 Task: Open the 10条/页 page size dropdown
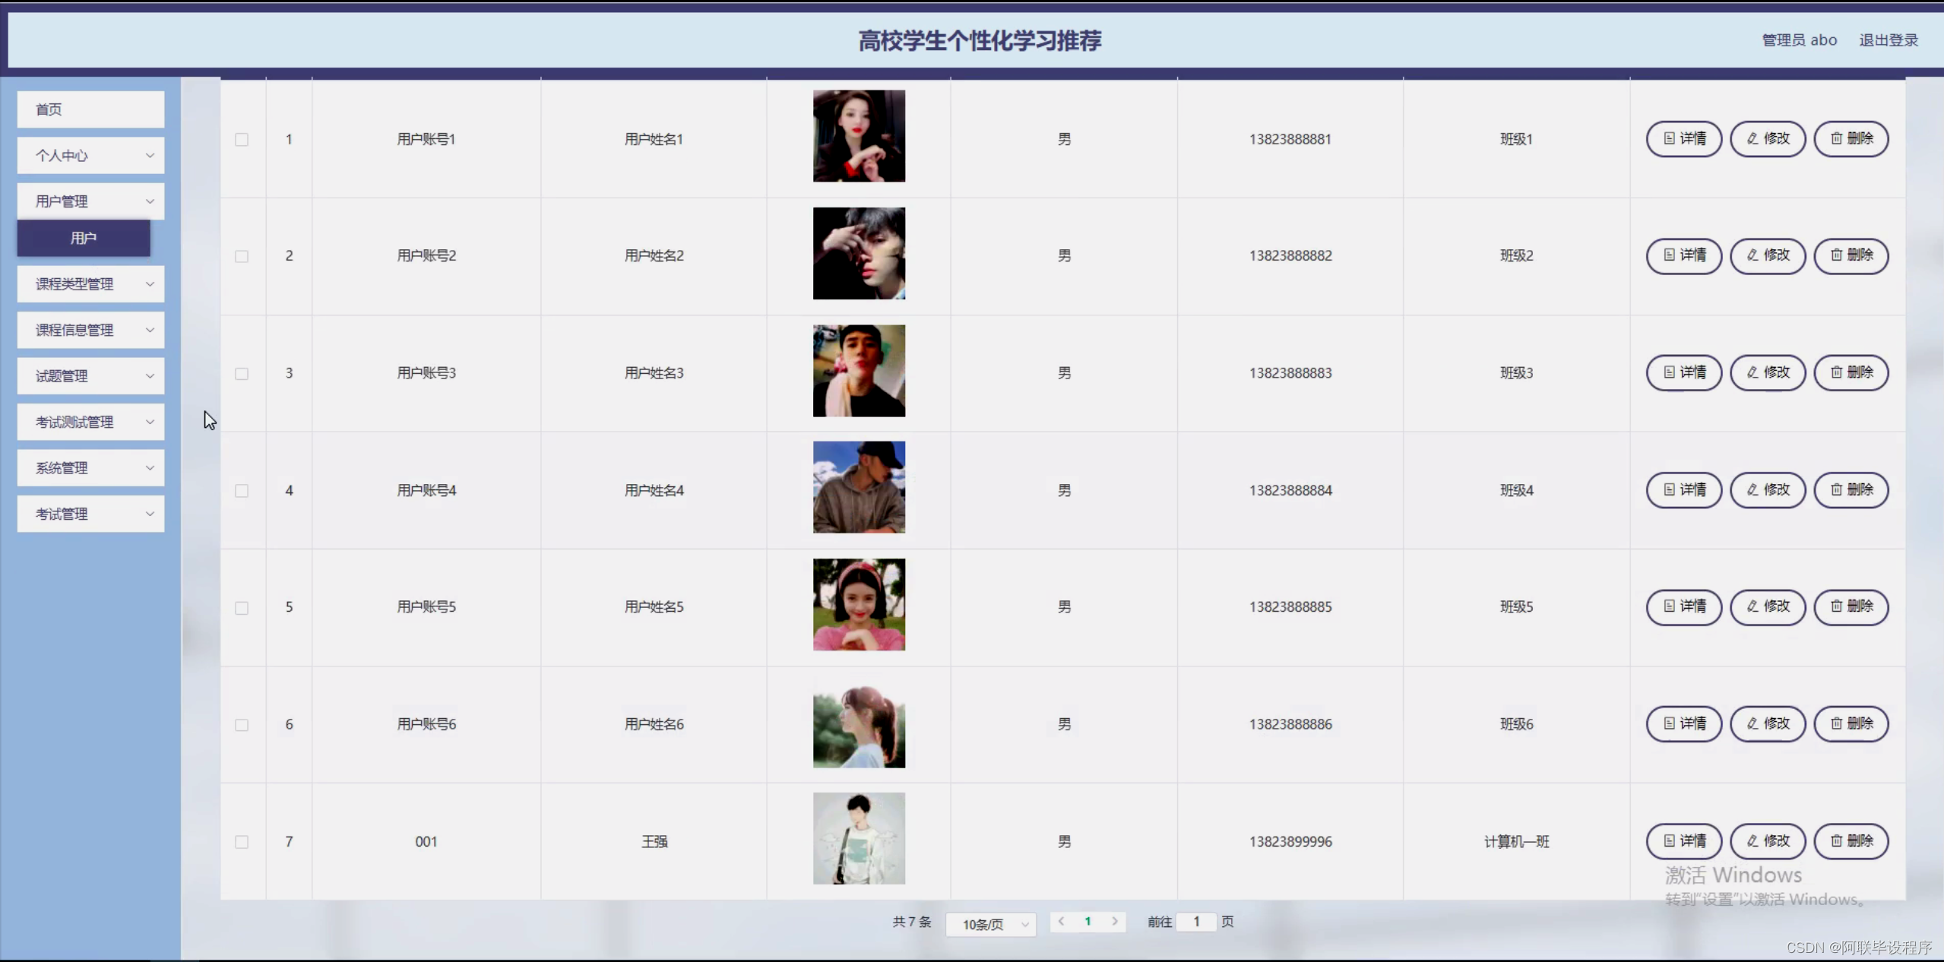tap(990, 924)
